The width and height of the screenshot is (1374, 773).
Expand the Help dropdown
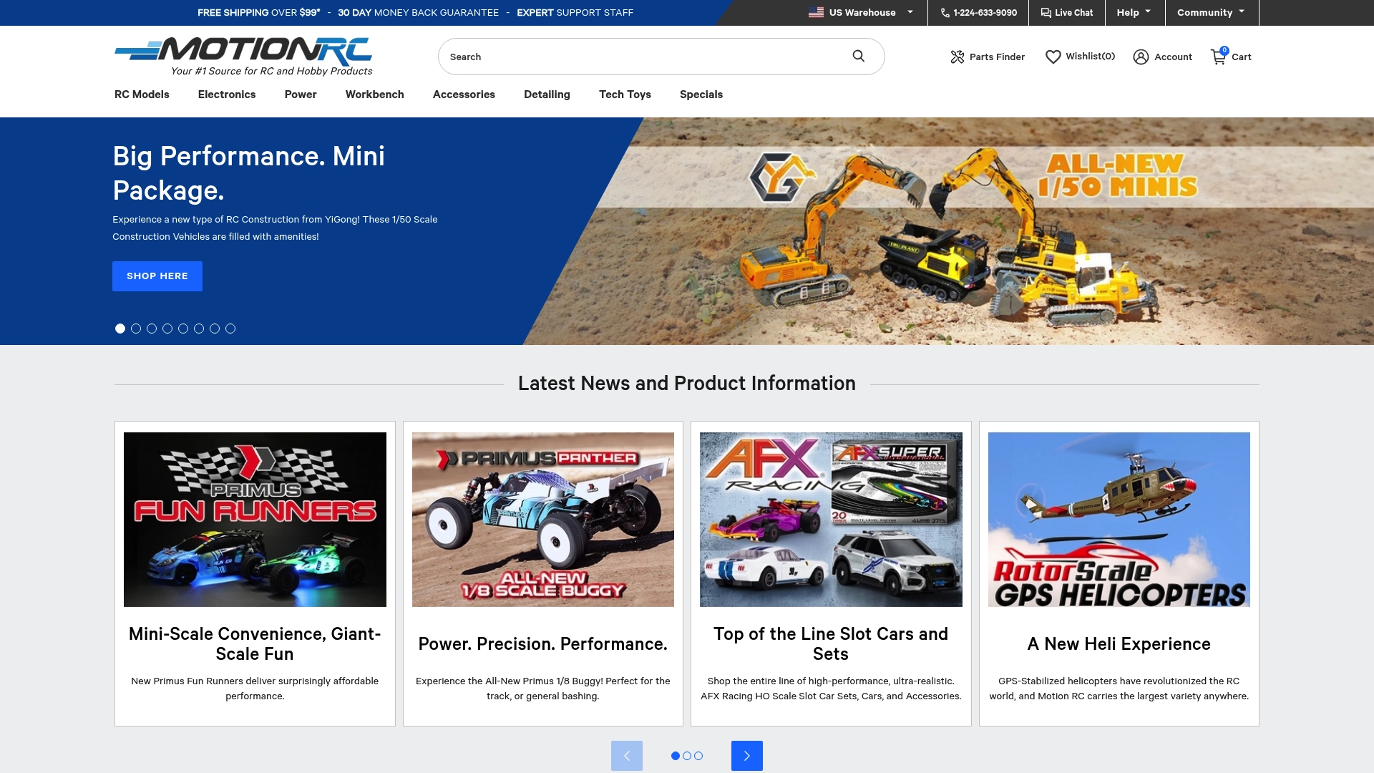coord(1134,12)
